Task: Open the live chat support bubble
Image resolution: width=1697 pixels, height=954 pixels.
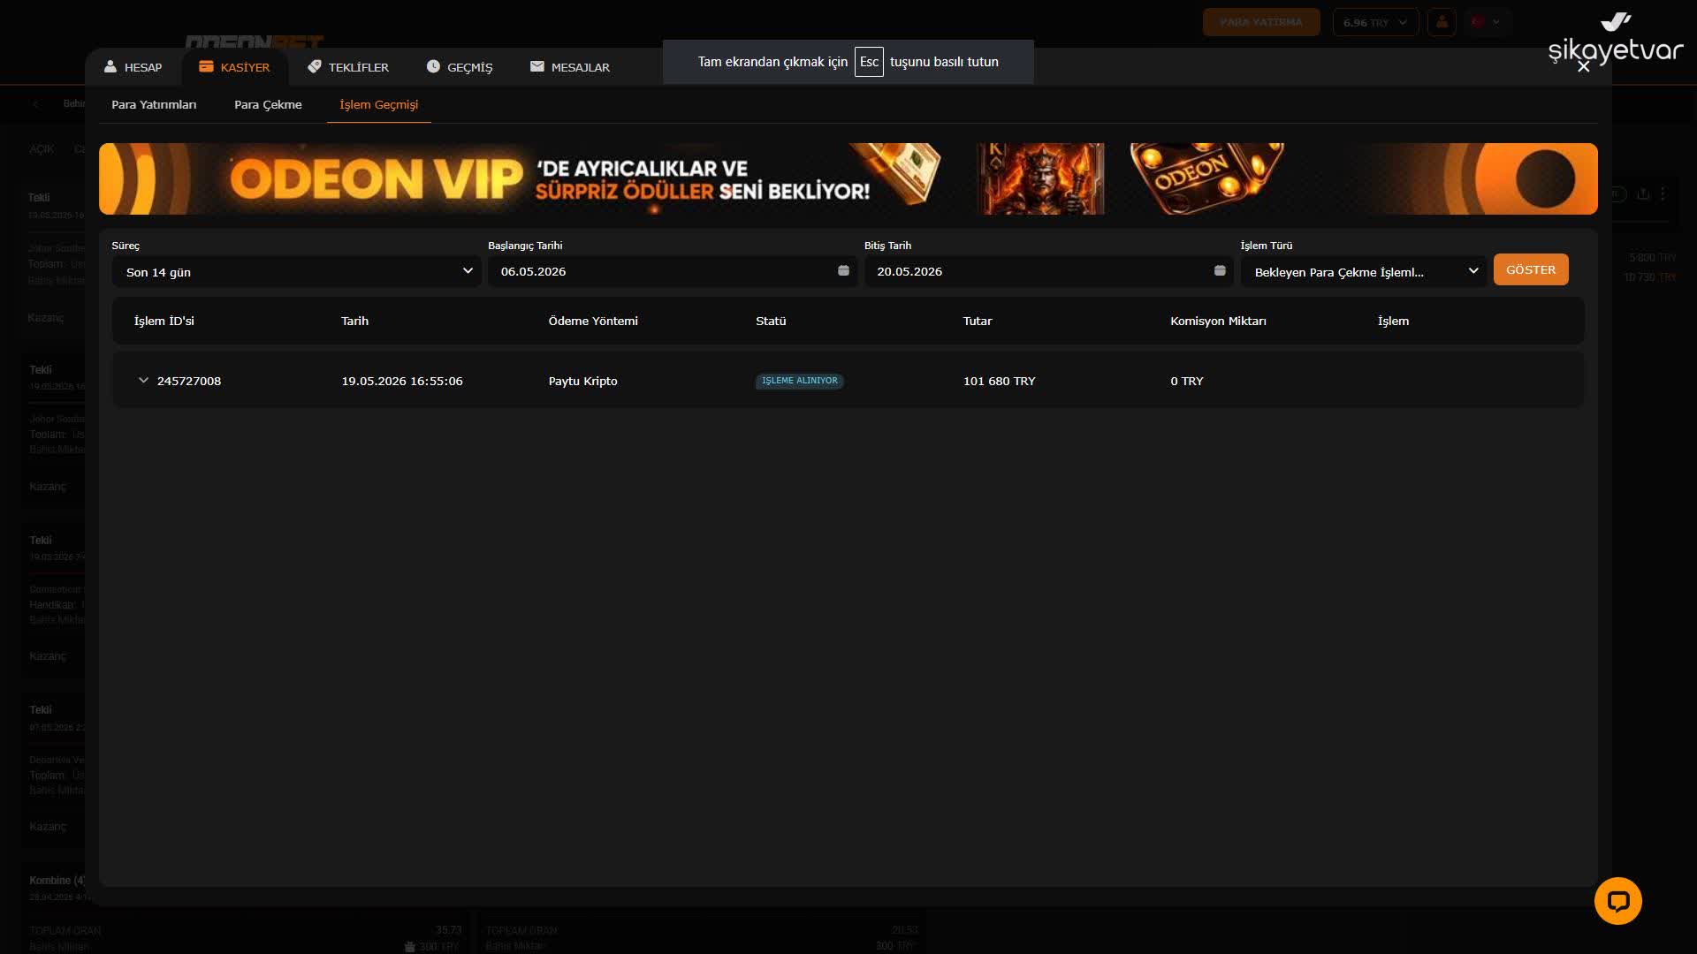Action: coord(1618,901)
